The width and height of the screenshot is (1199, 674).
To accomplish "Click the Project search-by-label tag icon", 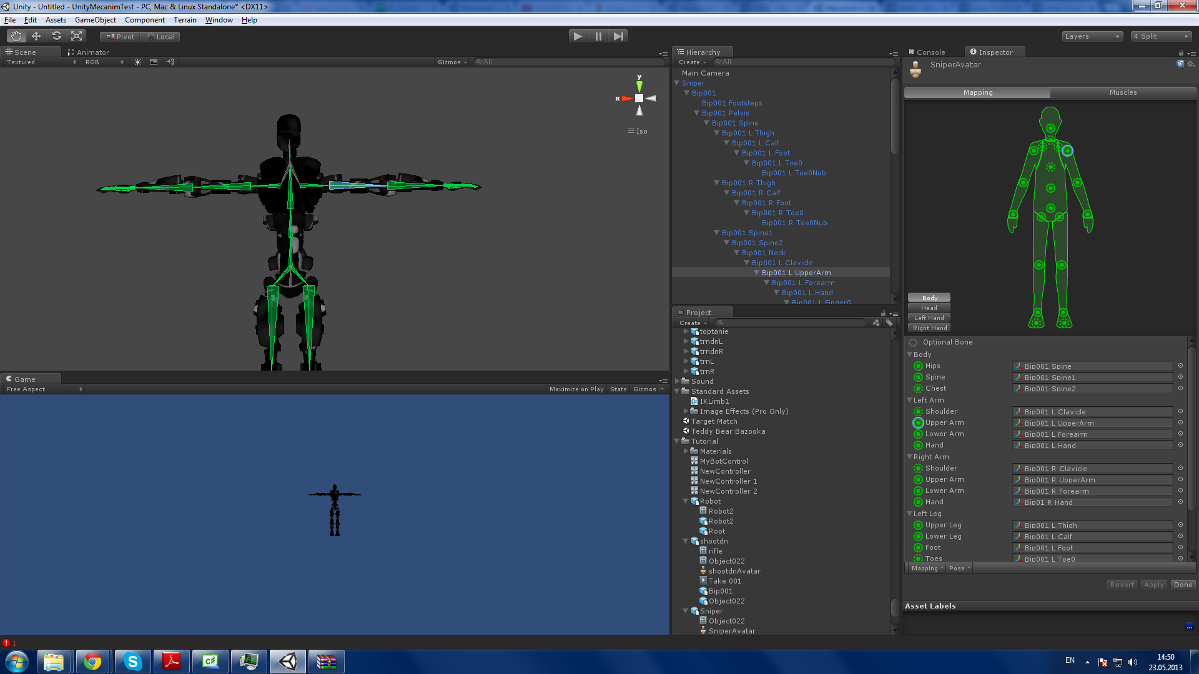I will click(x=889, y=323).
